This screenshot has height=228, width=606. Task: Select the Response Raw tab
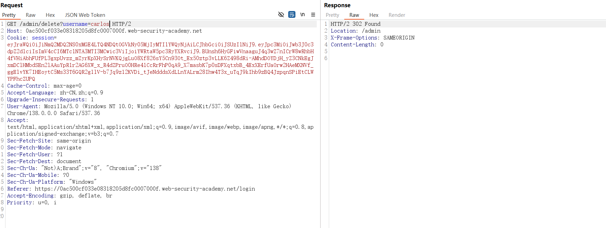(354, 15)
